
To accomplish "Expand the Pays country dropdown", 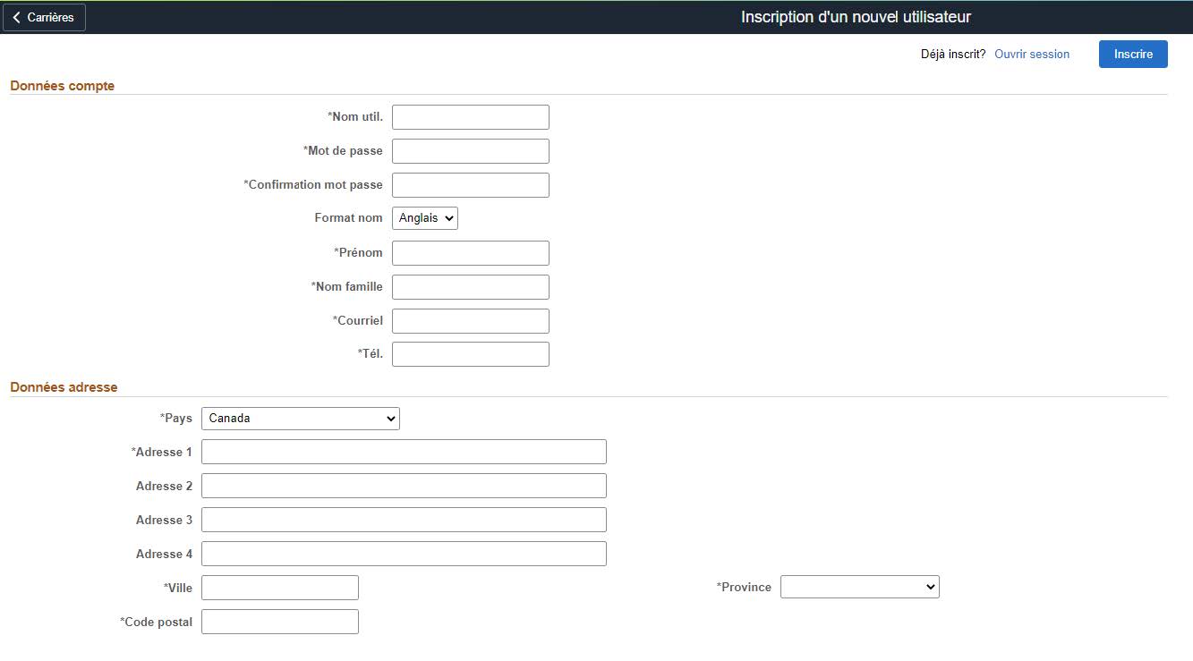I will pyautogui.click(x=300, y=419).
